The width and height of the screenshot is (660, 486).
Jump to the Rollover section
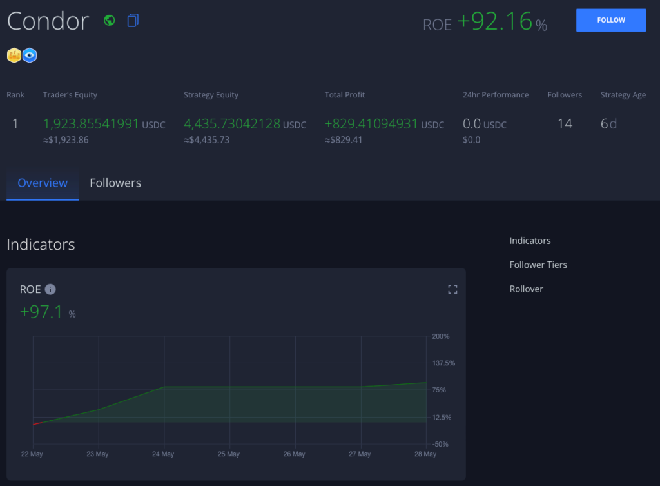pos(526,289)
